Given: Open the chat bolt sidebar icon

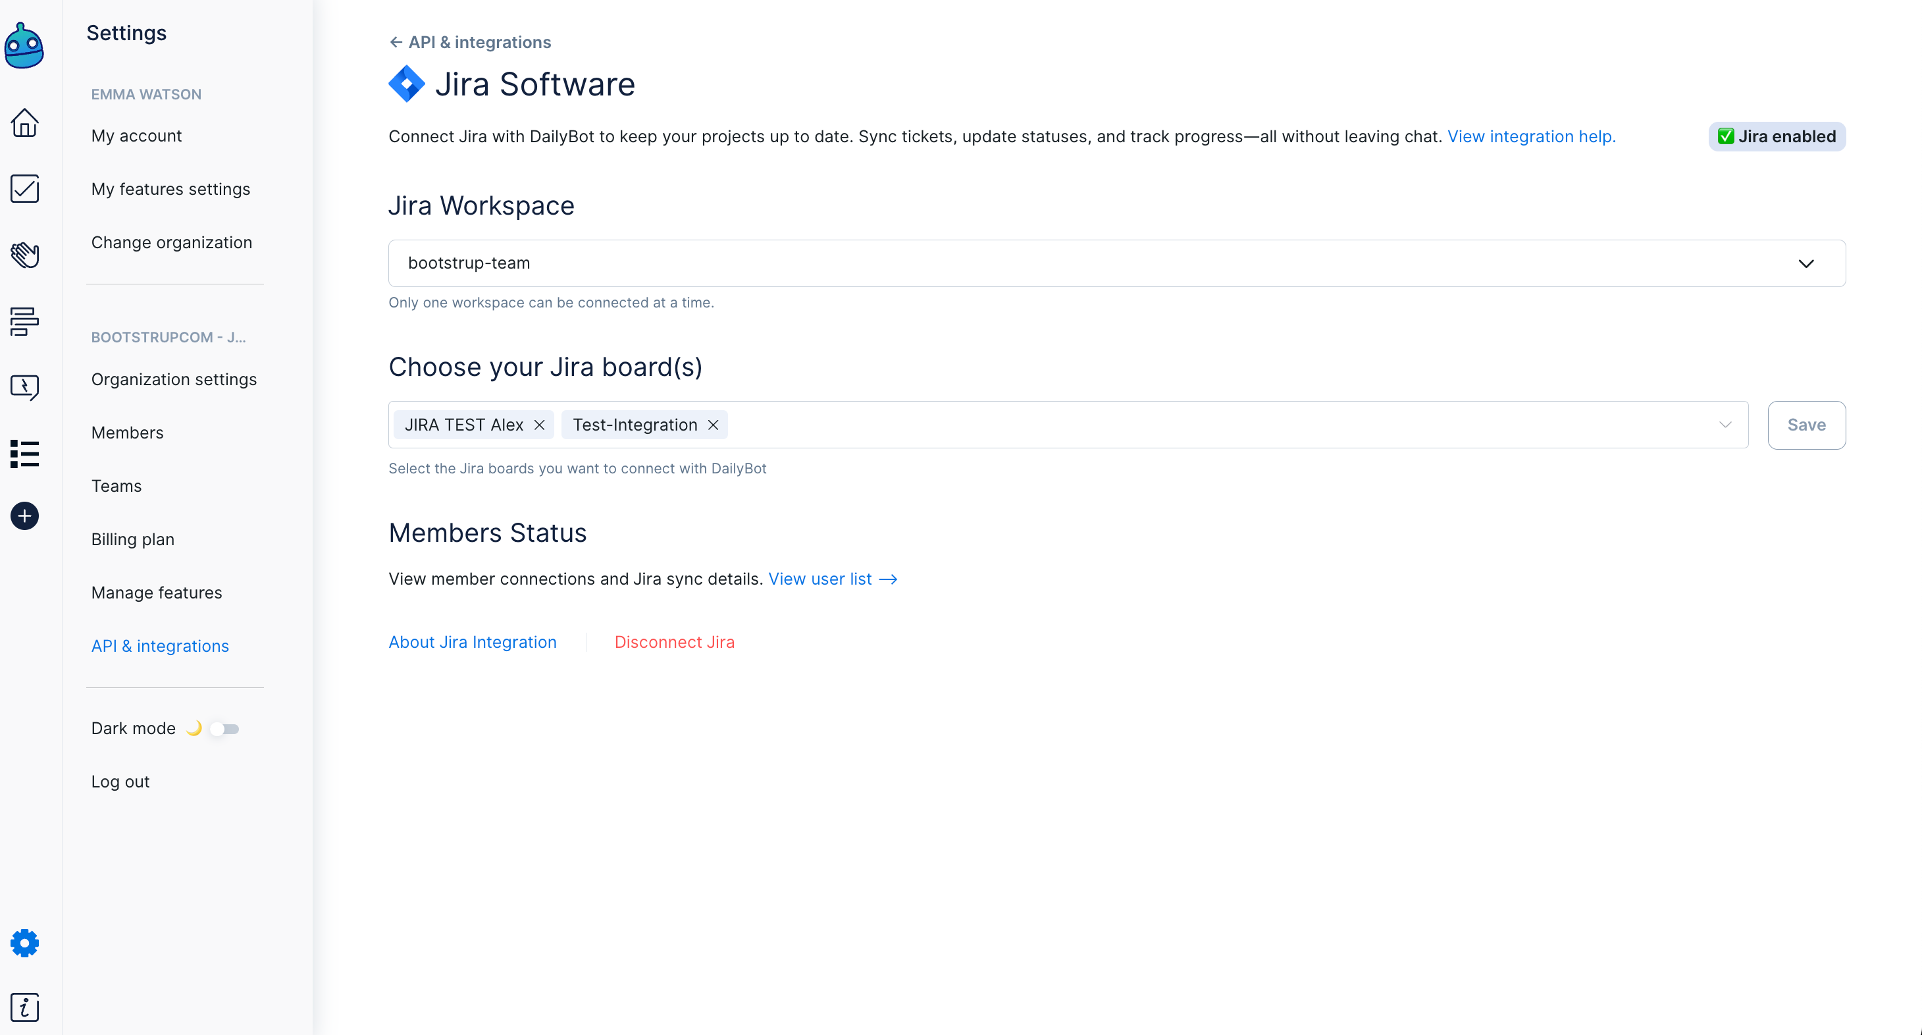Looking at the screenshot, I should pos(24,387).
